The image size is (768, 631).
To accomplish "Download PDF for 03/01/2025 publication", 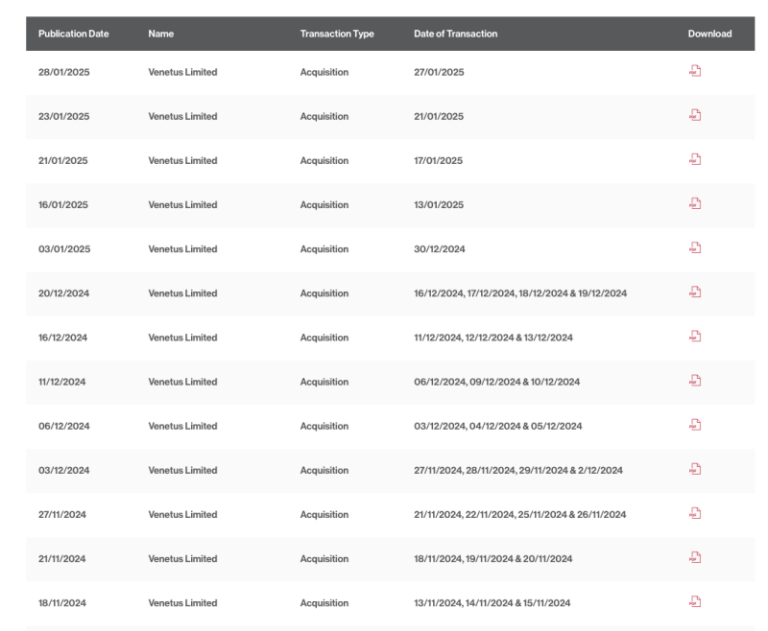I will click(695, 247).
